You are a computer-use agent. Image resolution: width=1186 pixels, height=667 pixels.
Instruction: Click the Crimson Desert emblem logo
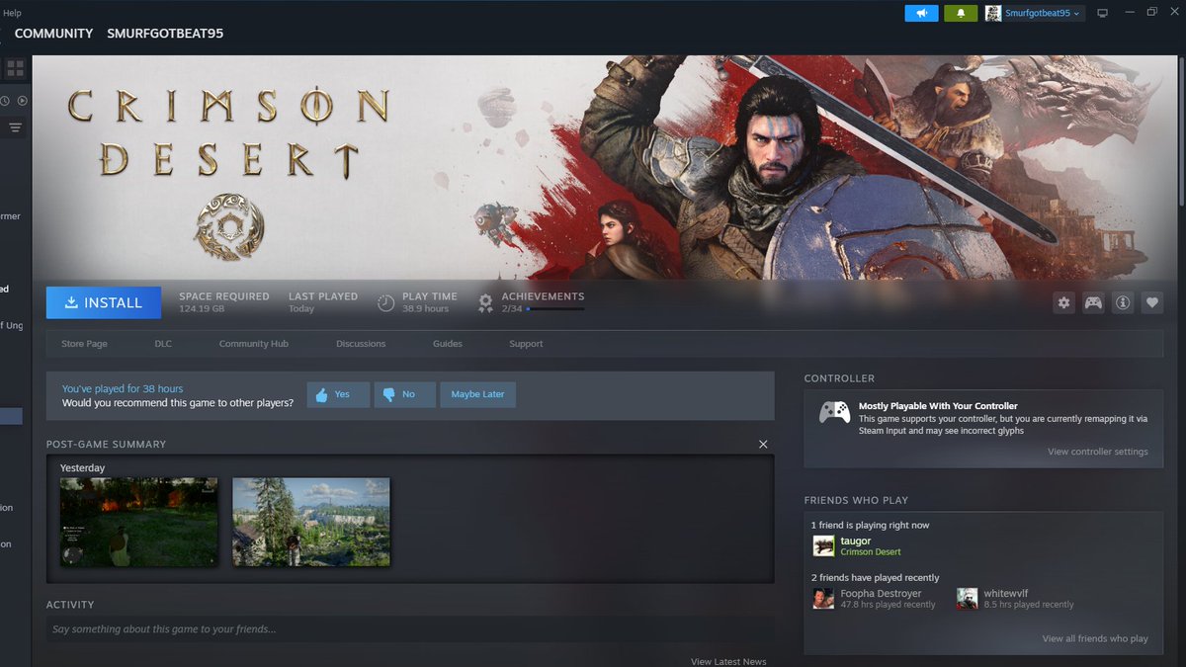(229, 226)
